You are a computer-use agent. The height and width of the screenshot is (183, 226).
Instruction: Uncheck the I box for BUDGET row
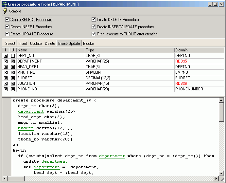tap(6, 78)
